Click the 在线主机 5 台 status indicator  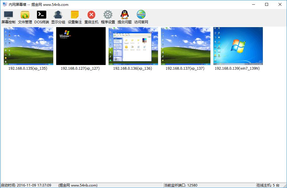[268, 185]
